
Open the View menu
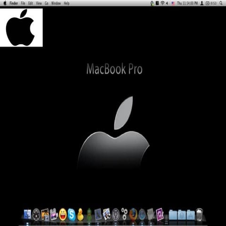[39, 3]
